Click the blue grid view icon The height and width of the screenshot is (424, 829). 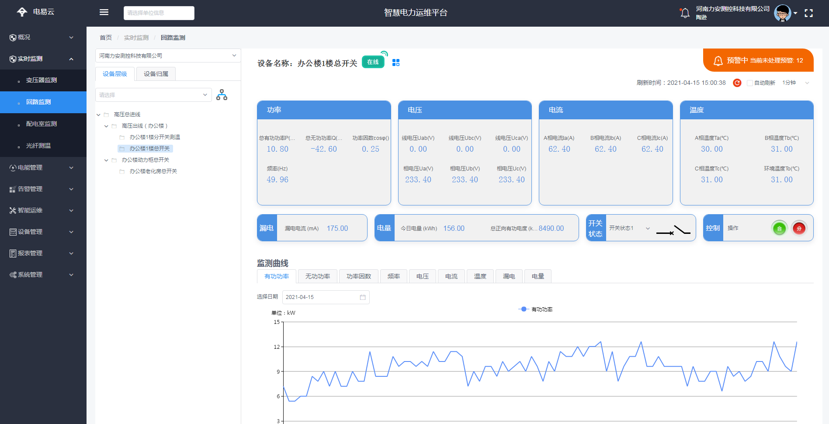click(x=396, y=63)
